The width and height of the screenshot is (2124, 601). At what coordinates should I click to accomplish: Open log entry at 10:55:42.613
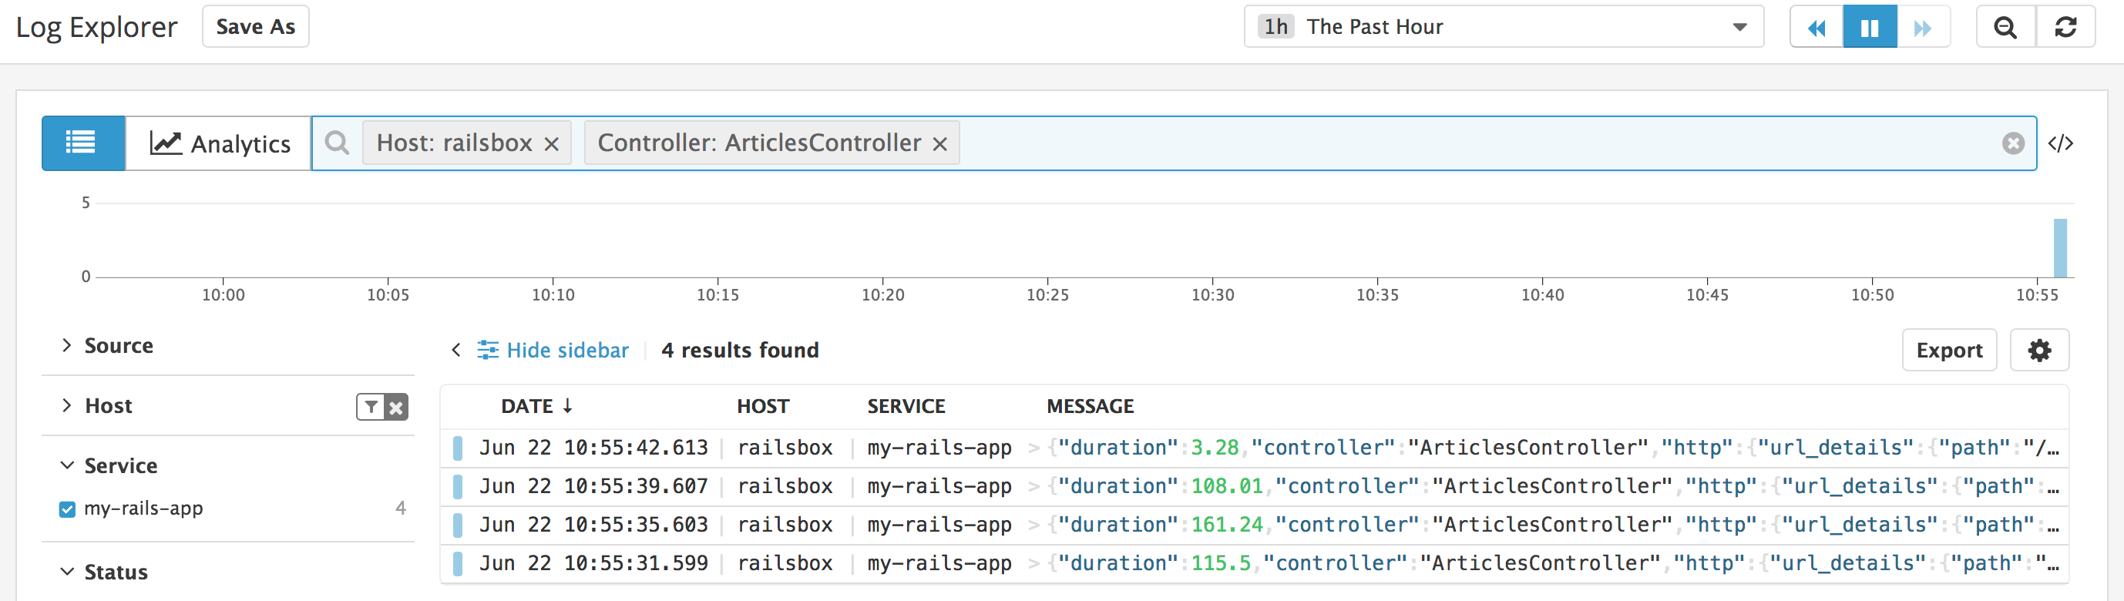[x=1254, y=448]
